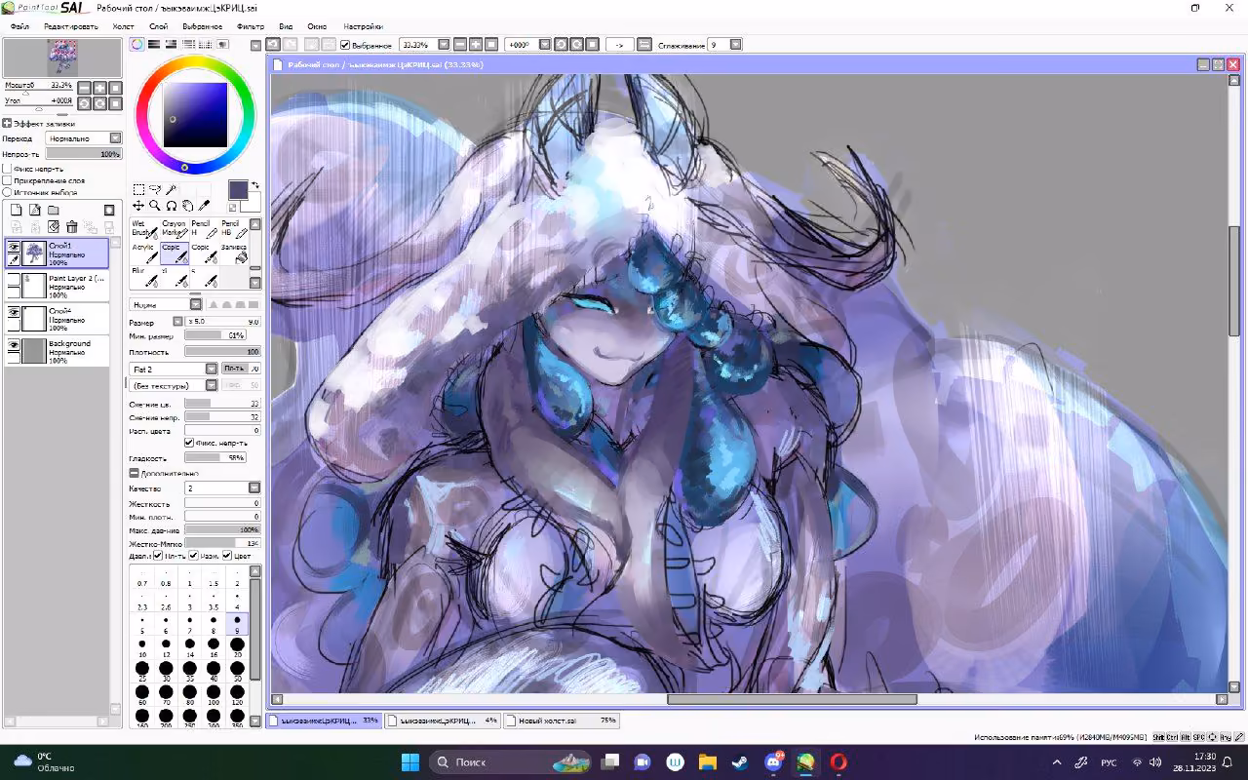Viewport: 1248px width, 780px height.
Task: Create a new normal layer
Action: click(x=16, y=210)
